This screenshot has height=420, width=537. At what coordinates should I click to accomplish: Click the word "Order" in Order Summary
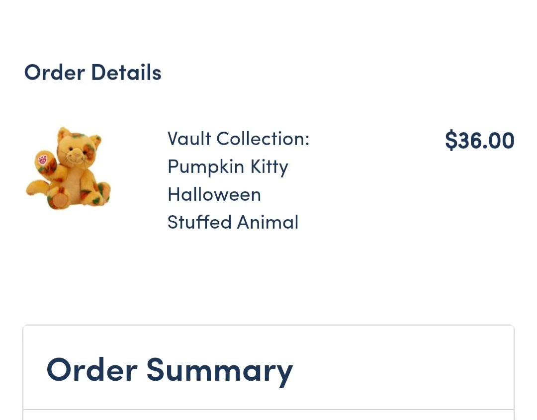[92, 370]
